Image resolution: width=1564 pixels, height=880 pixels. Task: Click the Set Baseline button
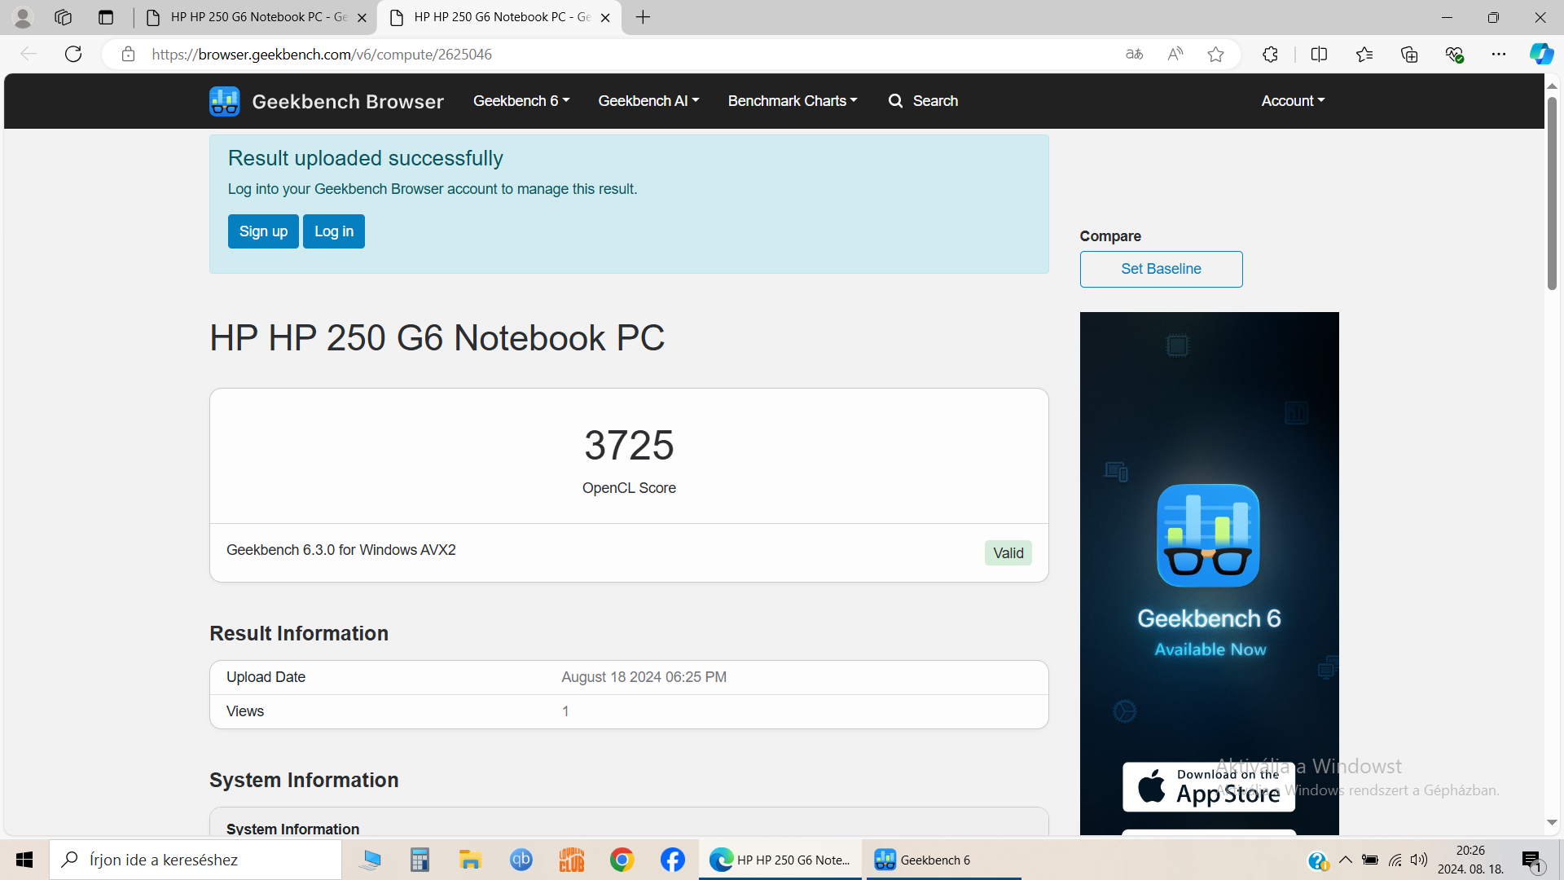[x=1161, y=269]
